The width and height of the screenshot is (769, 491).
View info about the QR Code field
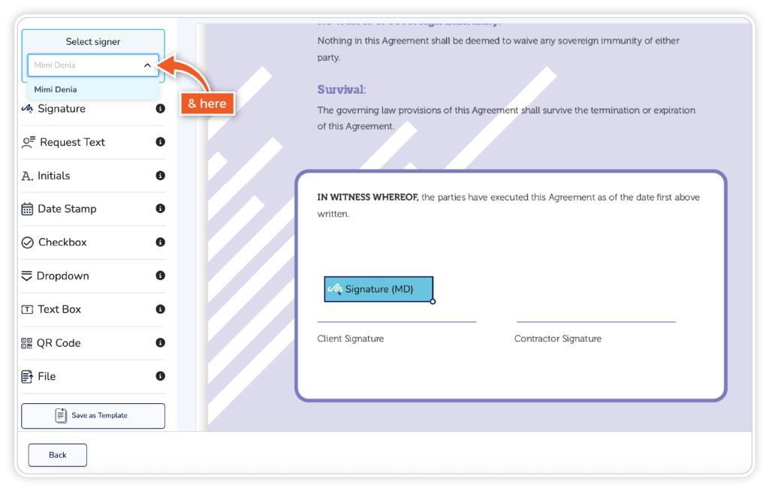[160, 342]
